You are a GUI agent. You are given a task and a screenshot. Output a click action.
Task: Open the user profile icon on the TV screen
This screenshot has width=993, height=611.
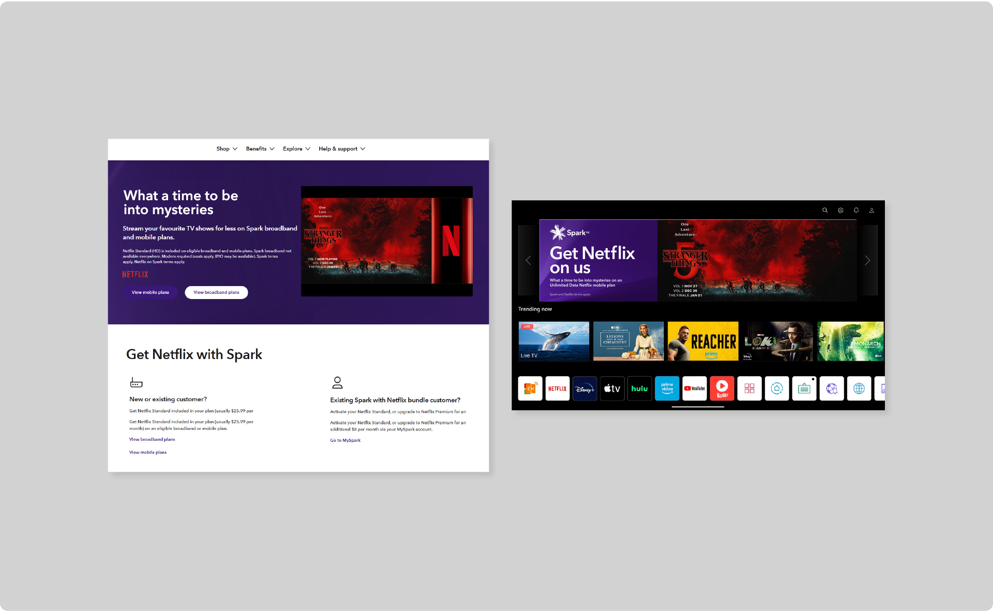[x=871, y=210]
